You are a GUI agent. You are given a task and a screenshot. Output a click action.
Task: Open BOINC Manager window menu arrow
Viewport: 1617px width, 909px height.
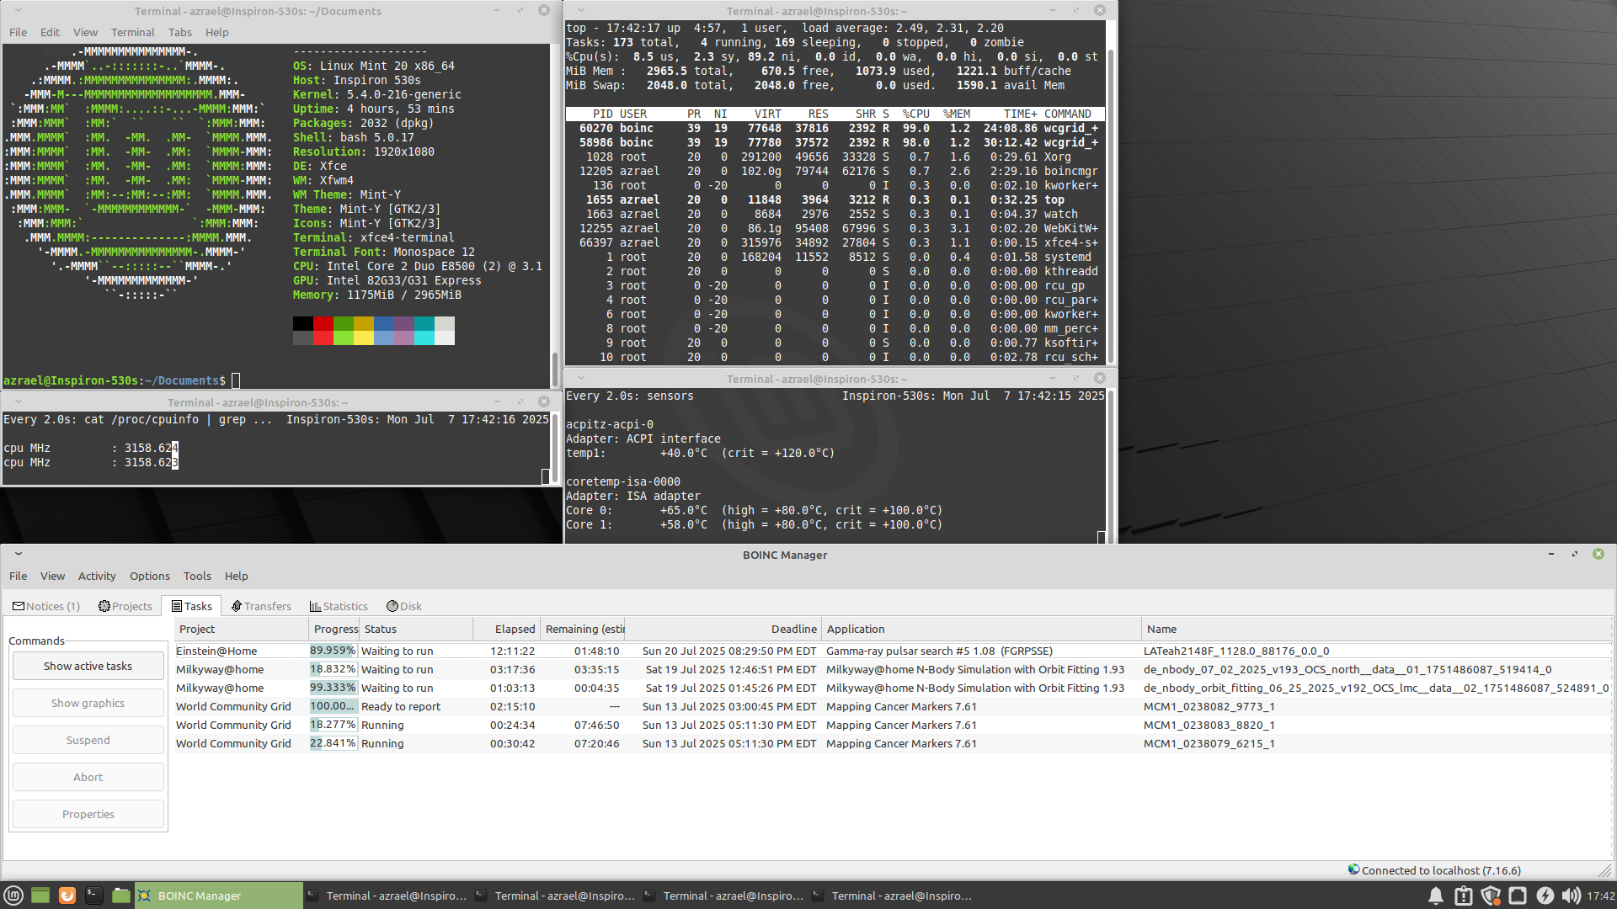click(19, 554)
